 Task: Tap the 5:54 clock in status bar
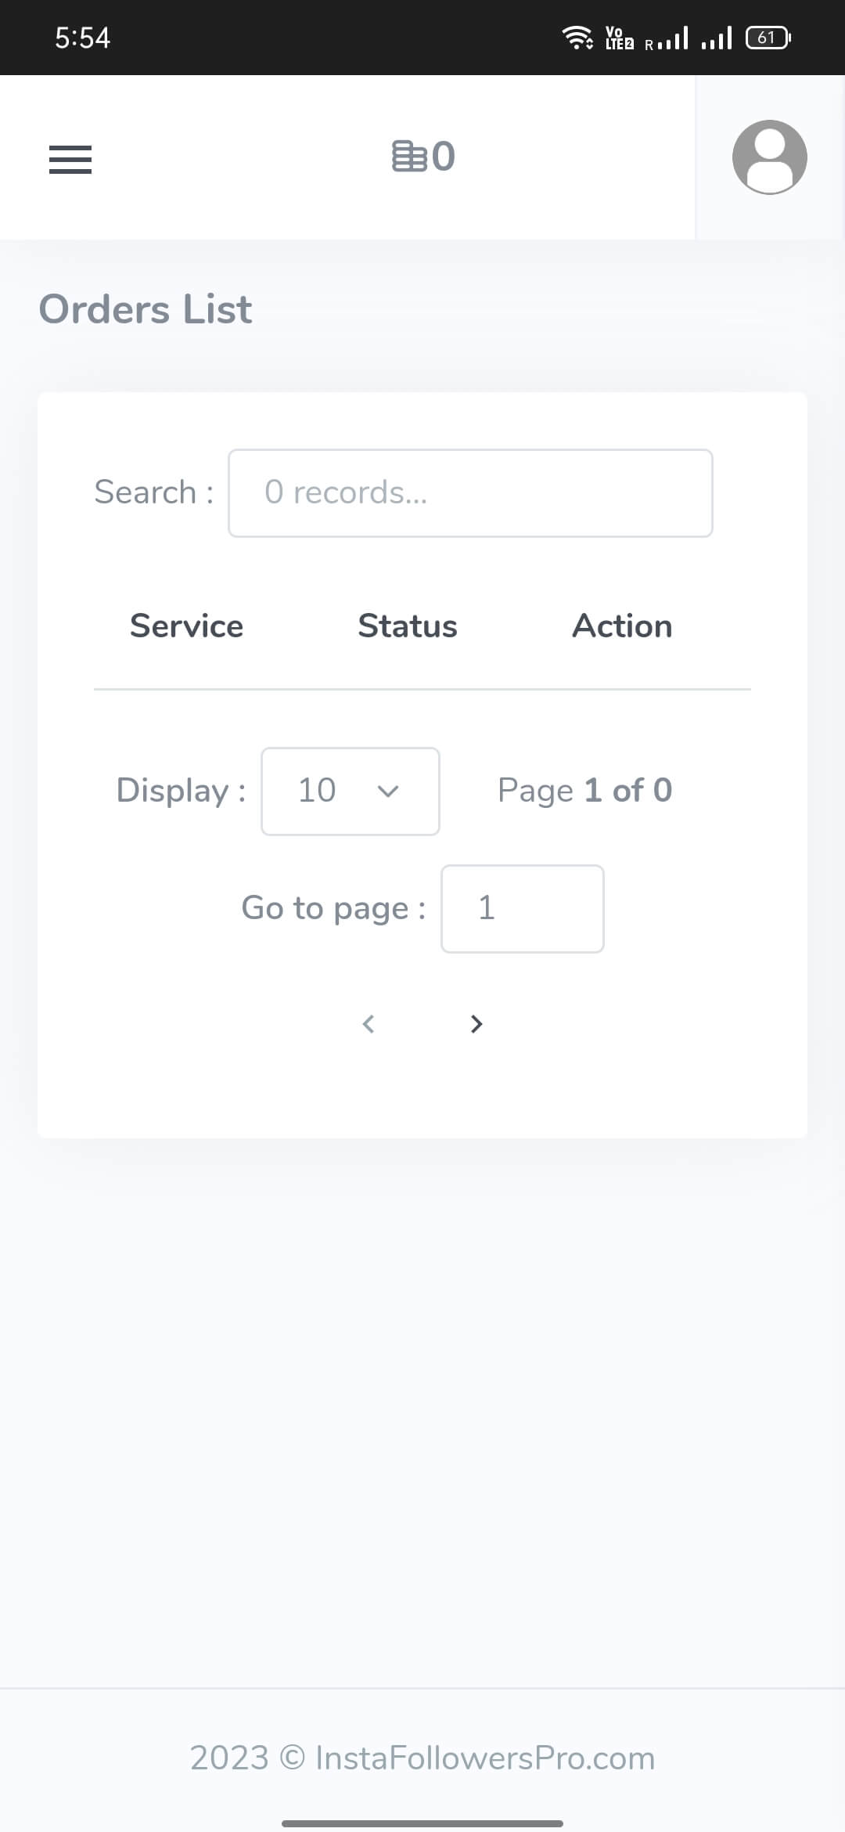tap(82, 38)
